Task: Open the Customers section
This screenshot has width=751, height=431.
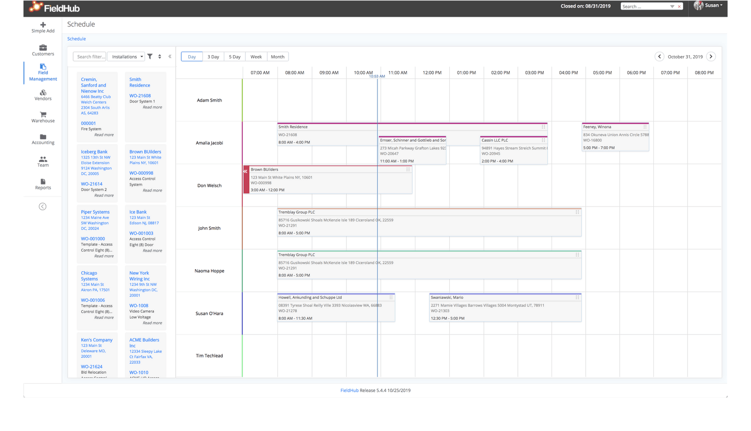Action: 43,50
